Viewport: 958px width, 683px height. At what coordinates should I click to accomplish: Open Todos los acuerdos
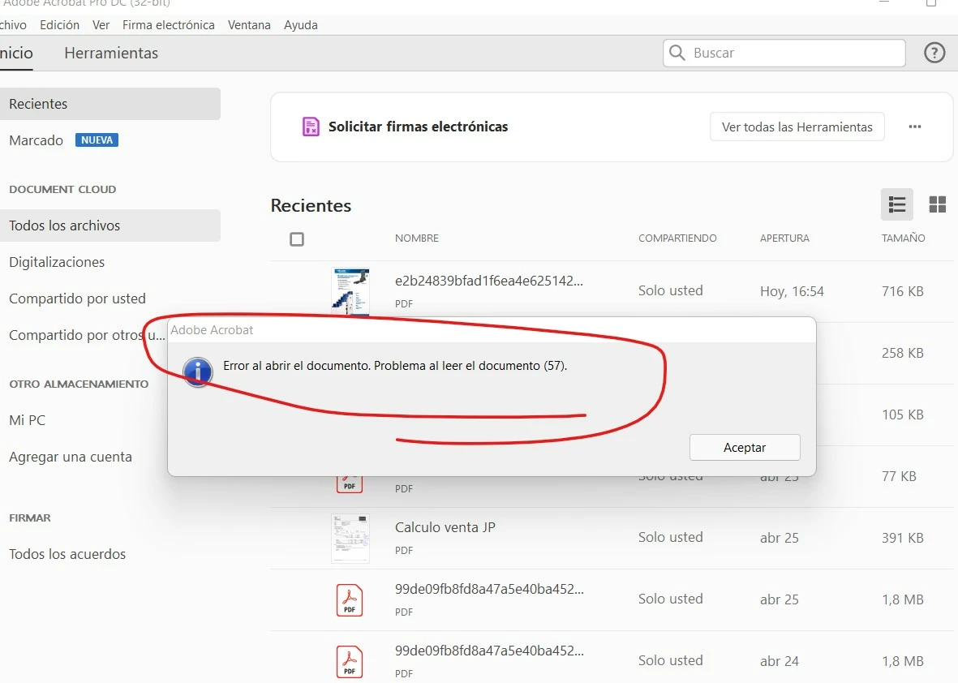(67, 554)
